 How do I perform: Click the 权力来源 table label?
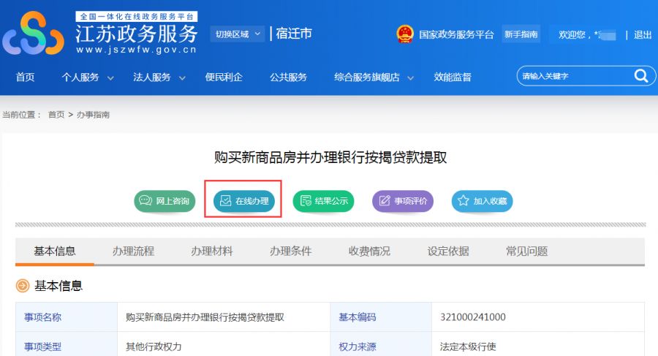point(358,346)
